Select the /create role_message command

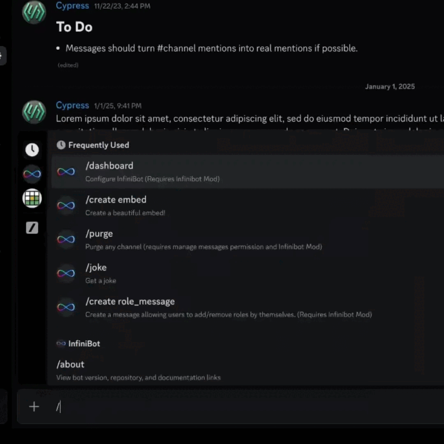coord(130,301)
